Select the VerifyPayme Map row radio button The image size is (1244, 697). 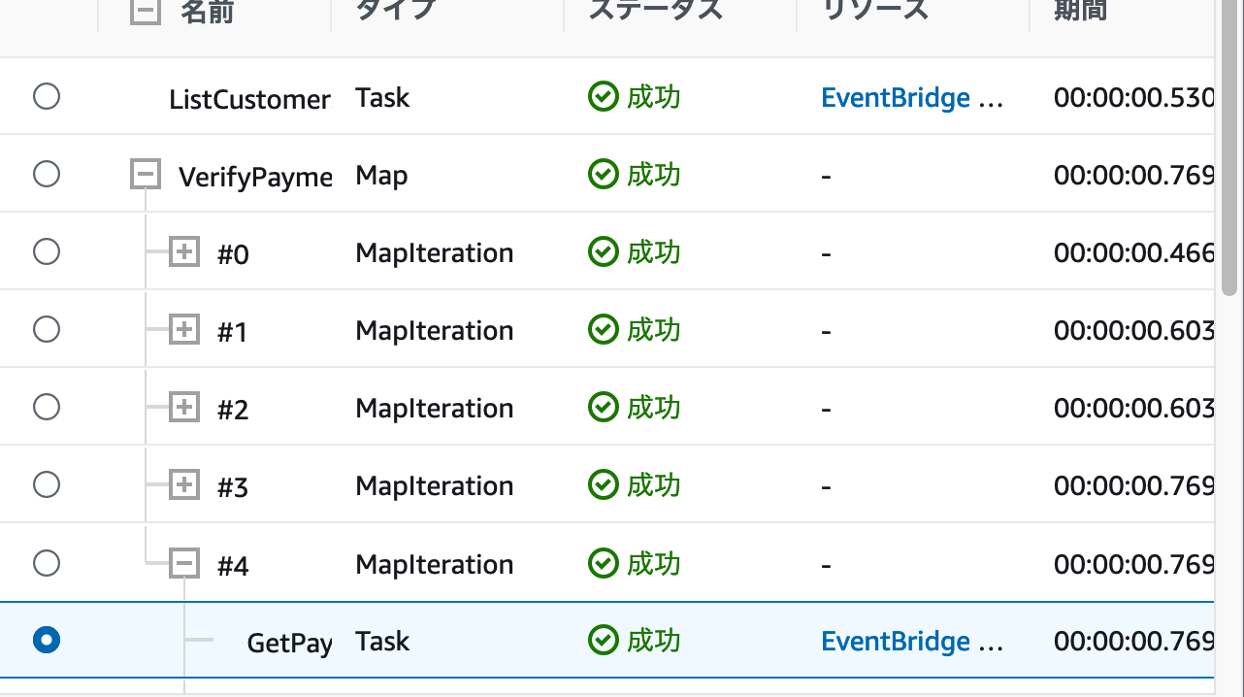(47, 174)
